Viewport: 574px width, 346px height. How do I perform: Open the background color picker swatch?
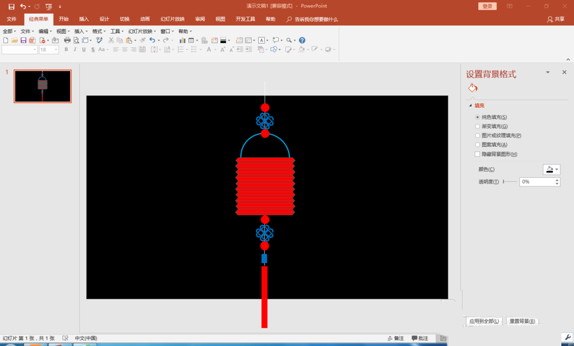click(551, 169)
